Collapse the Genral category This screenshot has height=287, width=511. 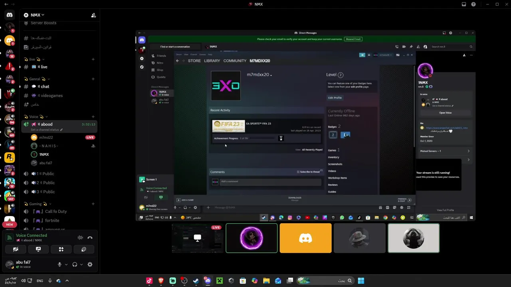point(36,79)
